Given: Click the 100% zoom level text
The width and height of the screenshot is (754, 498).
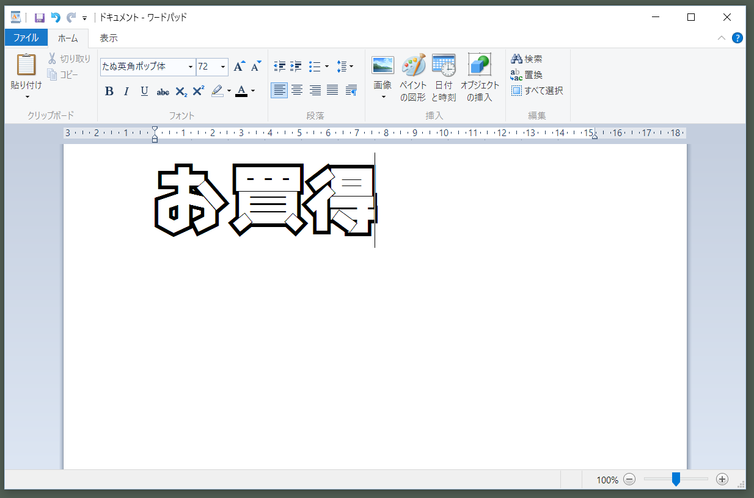Looking at the screenshot, I should click(x=607, y=480).
